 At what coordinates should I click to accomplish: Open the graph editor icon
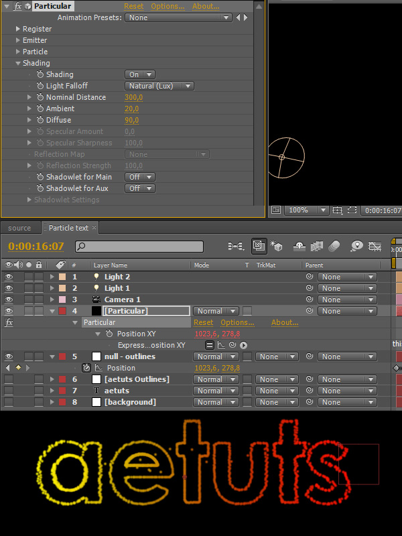(375, 246)
